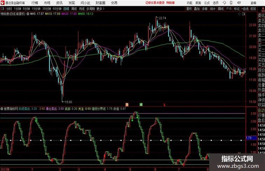
Task: Select the 周线 weekly period tab
Action: pyautogui.click(x=74, y=9)
